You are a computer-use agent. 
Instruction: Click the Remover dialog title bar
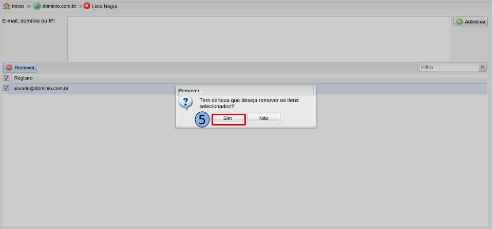(245, 91)
